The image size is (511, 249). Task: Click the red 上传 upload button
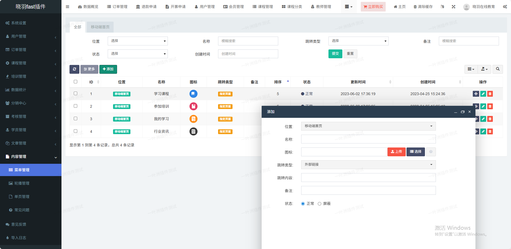pos(396,152)
